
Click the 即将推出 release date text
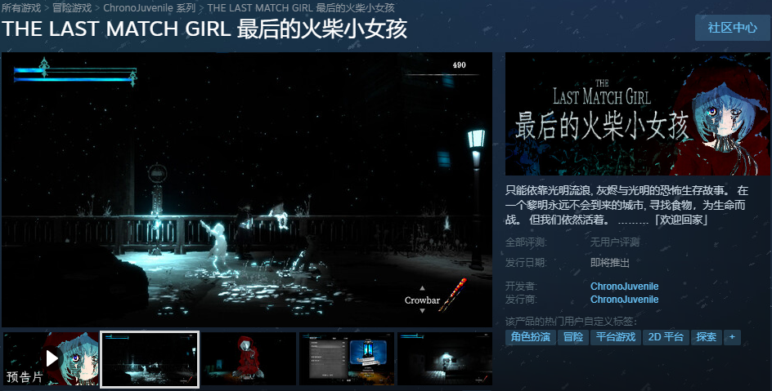point(610,262)
